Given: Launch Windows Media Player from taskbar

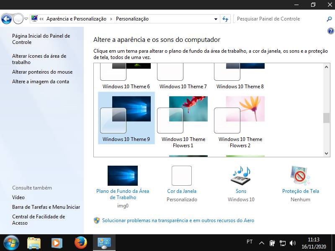Looking at the screenshot, I should [x=57, y=243].
